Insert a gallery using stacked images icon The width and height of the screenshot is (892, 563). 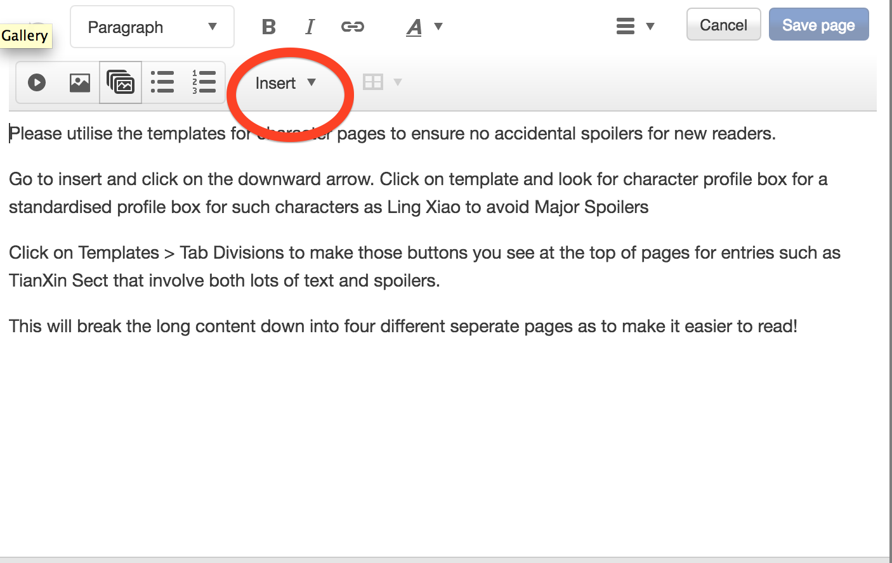pyautogui.click(x=121, y=82)
